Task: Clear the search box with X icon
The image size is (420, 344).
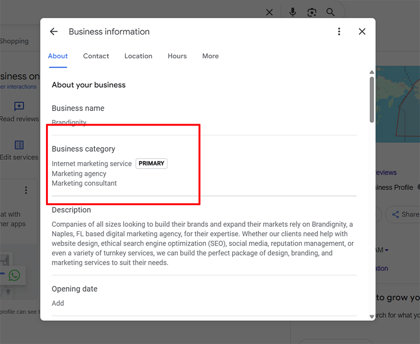Action: coord(269,12)
